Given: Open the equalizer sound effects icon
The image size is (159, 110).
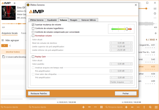Looking at the screenshot, I should [x=155, y=8].
